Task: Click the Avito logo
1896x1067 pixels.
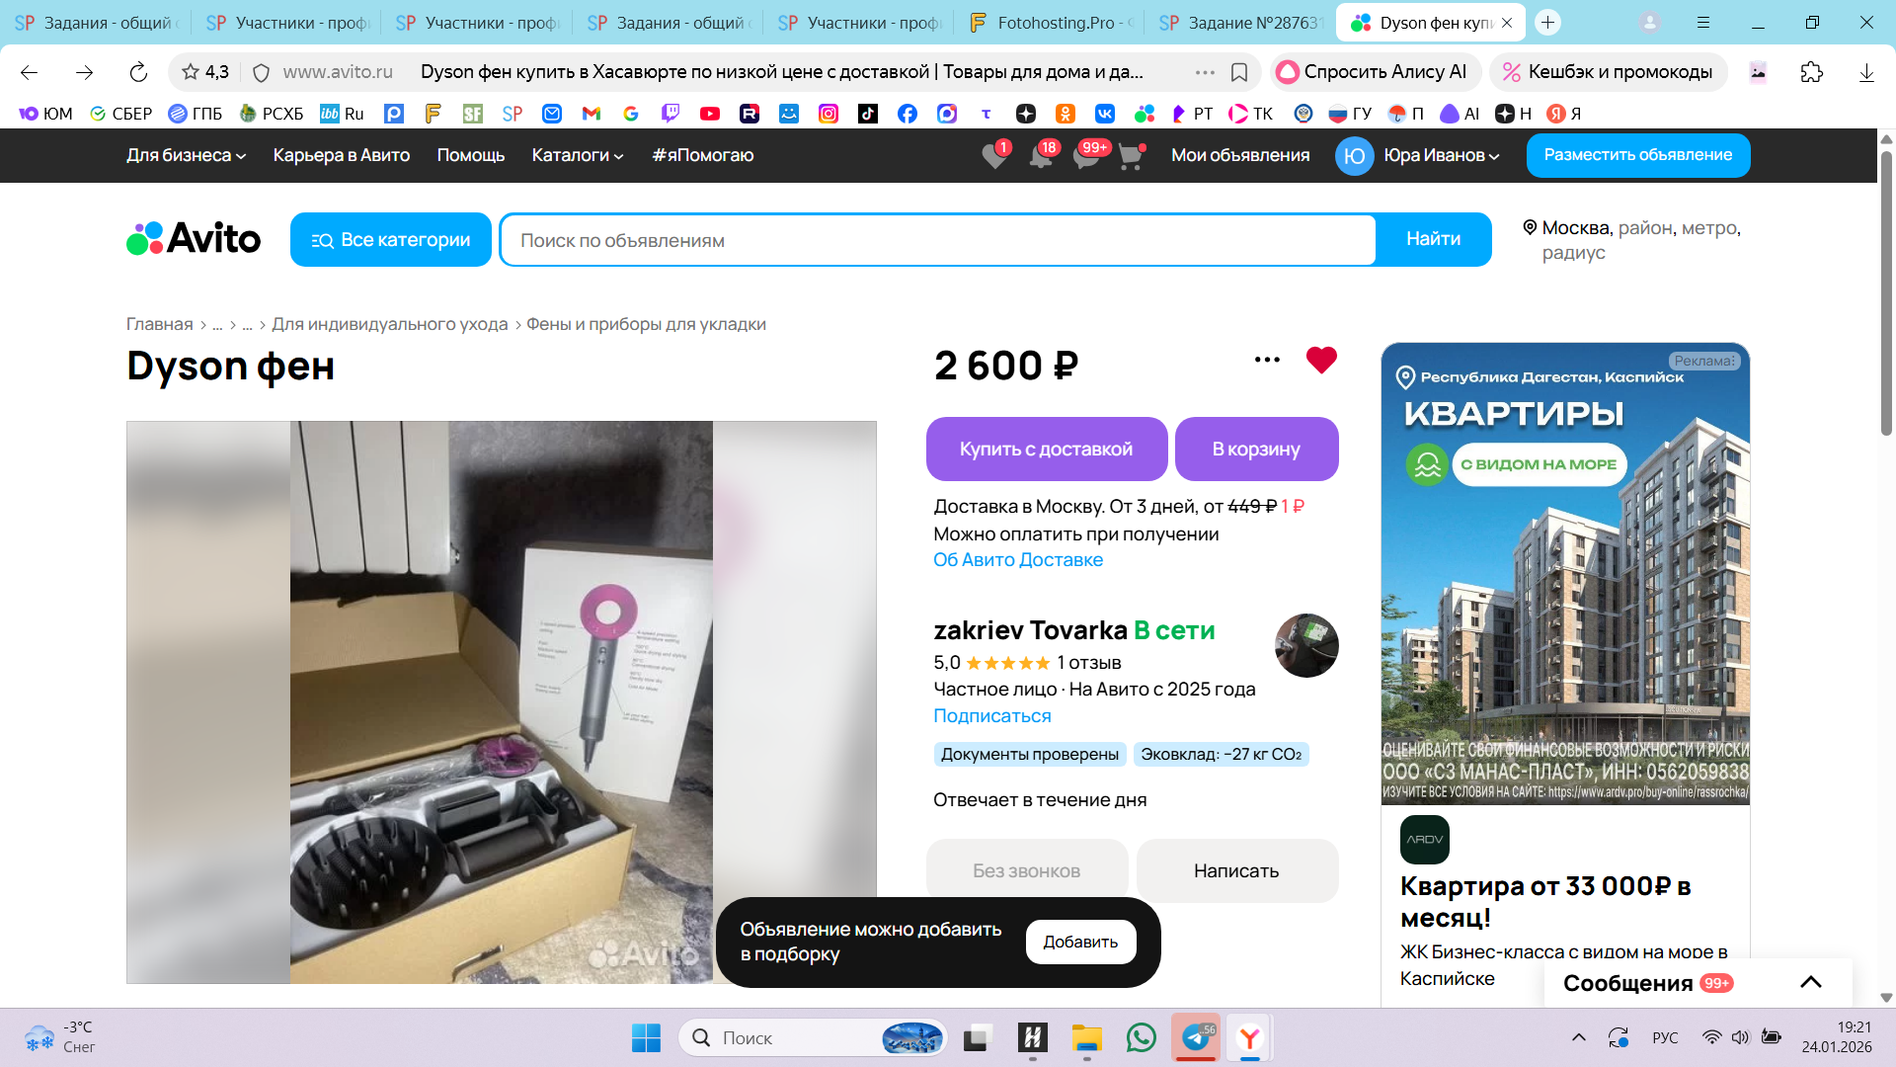Action: (194, 239)
